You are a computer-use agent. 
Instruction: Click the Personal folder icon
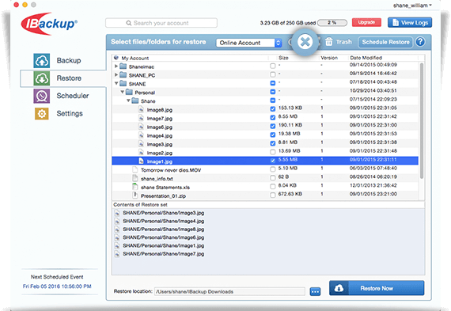coord(129,93)
